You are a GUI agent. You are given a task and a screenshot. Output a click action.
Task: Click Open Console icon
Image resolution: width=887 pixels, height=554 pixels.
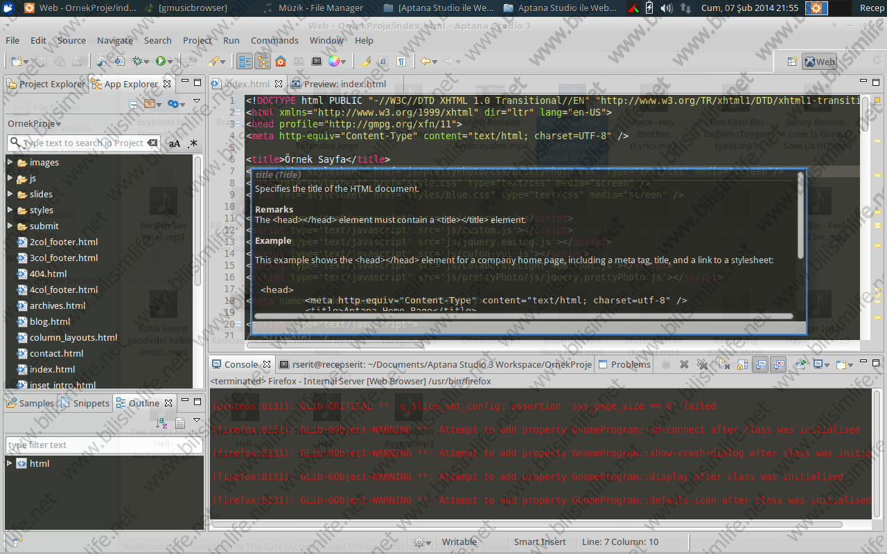[841, 364]
